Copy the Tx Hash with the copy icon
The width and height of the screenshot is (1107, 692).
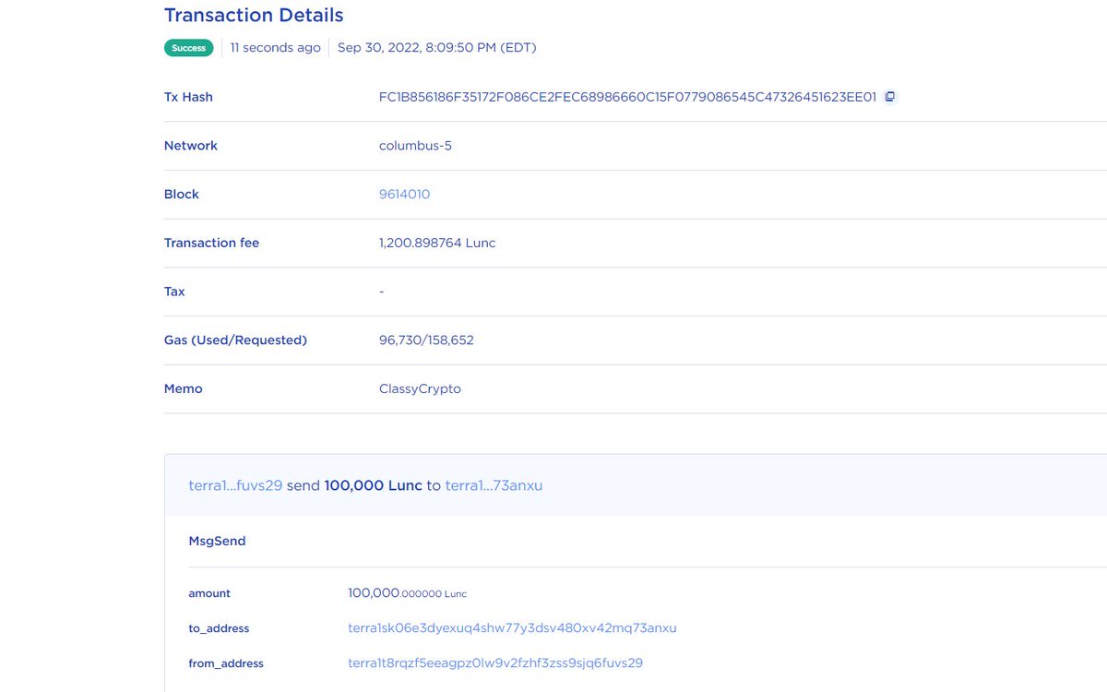tap(889, 96)
